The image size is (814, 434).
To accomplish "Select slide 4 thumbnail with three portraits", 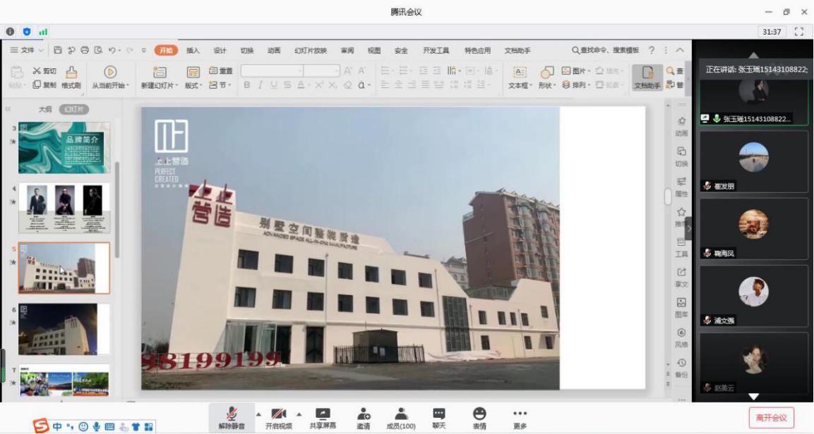I will point(64,209).
